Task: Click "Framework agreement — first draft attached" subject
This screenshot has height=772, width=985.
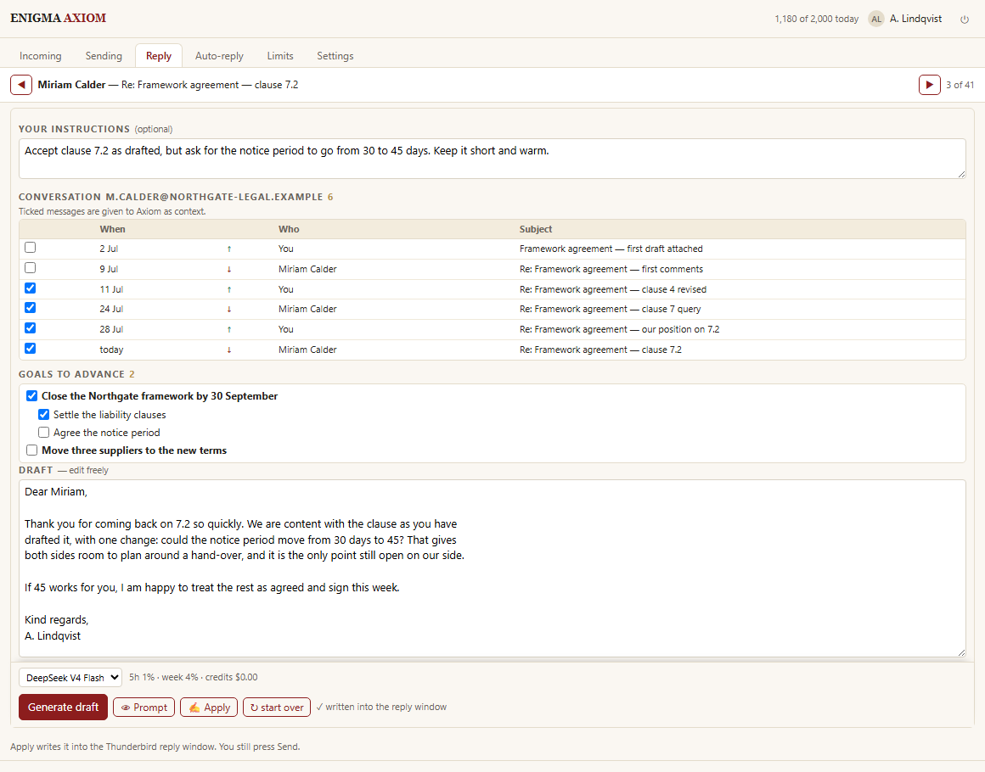Action: (611, 249)
